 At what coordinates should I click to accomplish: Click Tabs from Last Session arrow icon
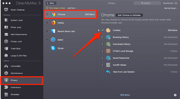pyautogui.click(x=108, y=72)
